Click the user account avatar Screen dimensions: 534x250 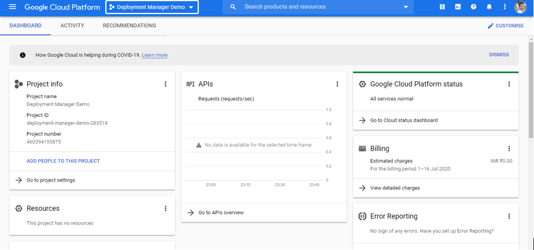520,7
